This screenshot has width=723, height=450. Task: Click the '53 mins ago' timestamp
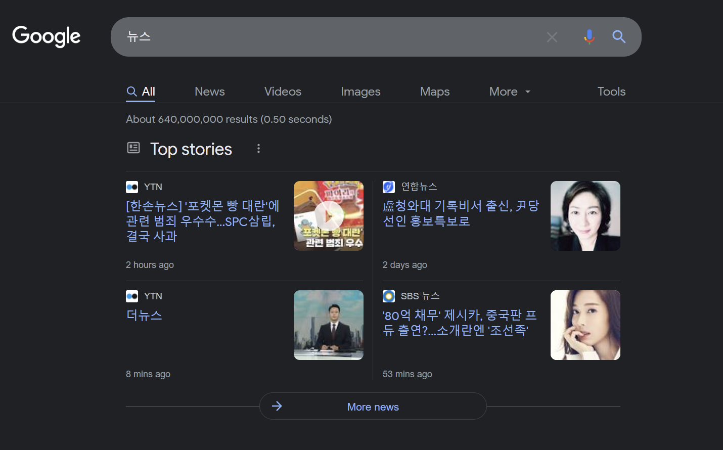coord(407,374)
